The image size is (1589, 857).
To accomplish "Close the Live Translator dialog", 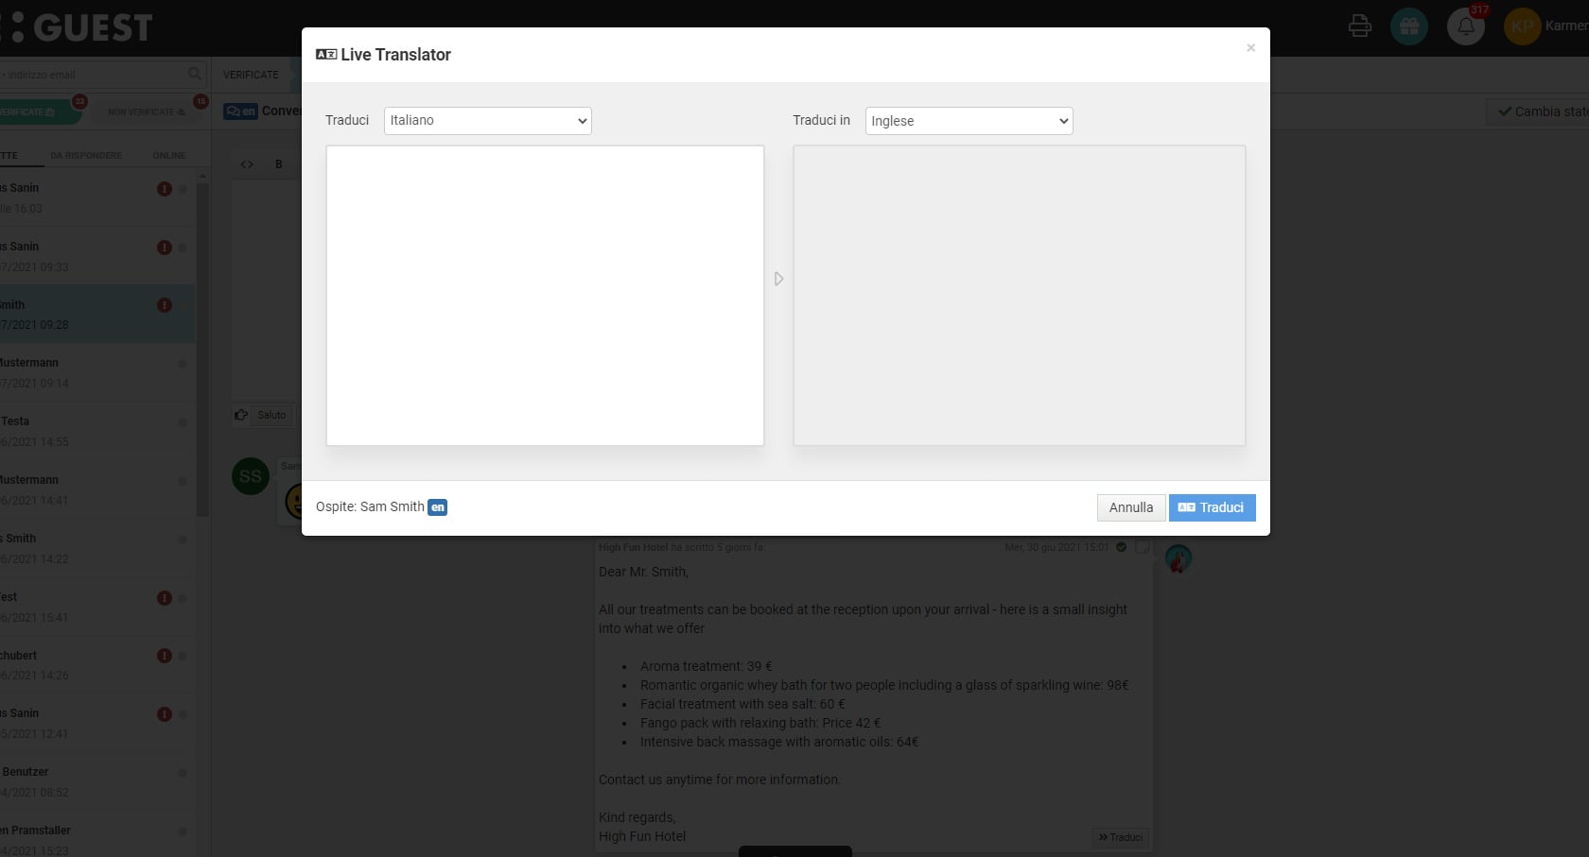I will 1250,47.
